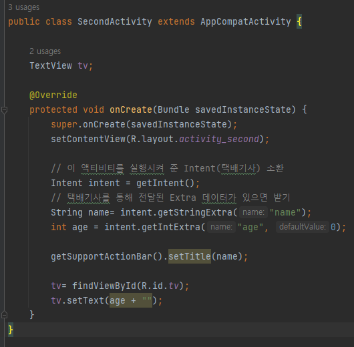Click the opening brace of the class
Image resolution: width=354 pixels, height=347 pixels.
pos(299,21)
